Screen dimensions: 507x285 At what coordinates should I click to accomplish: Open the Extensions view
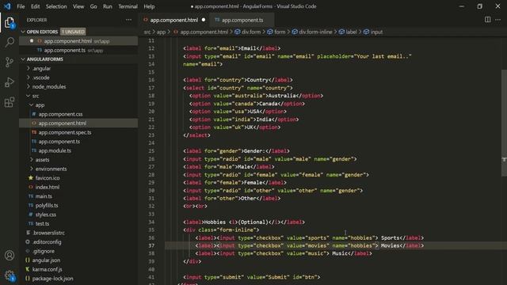pyautogui.click(x=10, y=102)
